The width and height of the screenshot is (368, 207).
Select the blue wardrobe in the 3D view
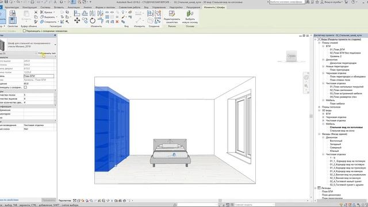click(x=112, y=129)
